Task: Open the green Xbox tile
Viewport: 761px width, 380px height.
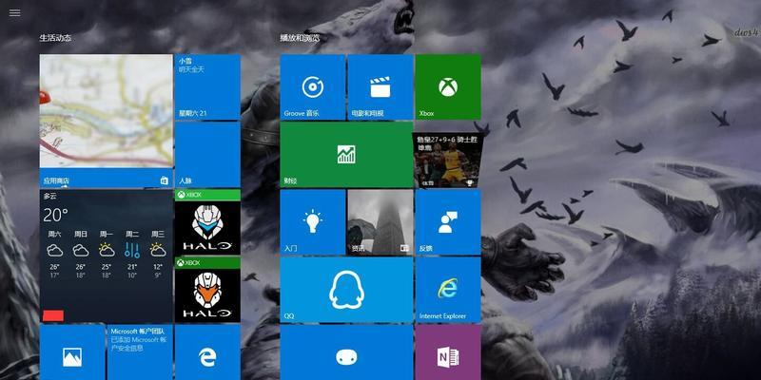Action: click(448, 86)
